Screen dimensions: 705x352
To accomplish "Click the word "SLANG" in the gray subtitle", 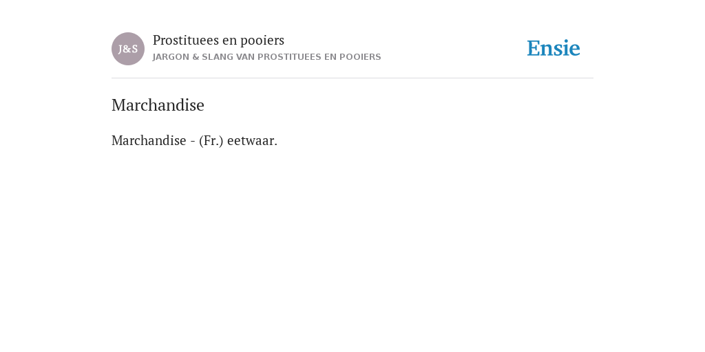I will pyautogui.click(x=217, y=57).
